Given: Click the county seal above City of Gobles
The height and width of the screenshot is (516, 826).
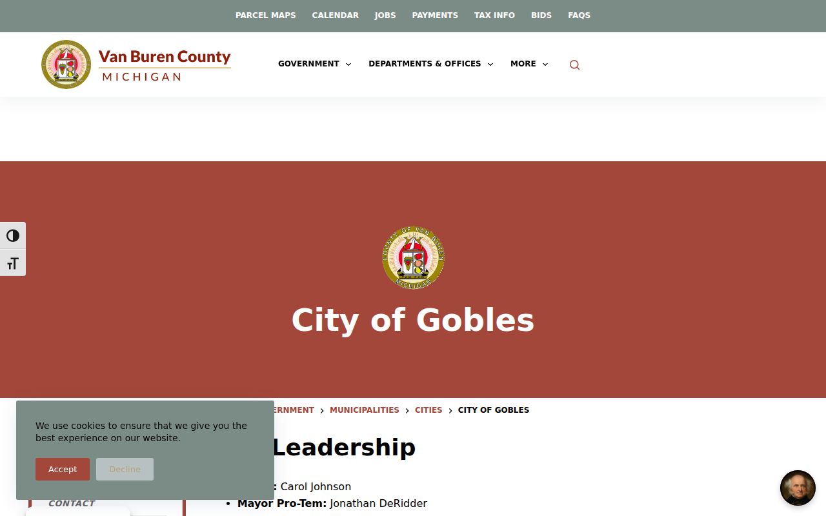Looking at the screenshot, I should coord(413,257).
